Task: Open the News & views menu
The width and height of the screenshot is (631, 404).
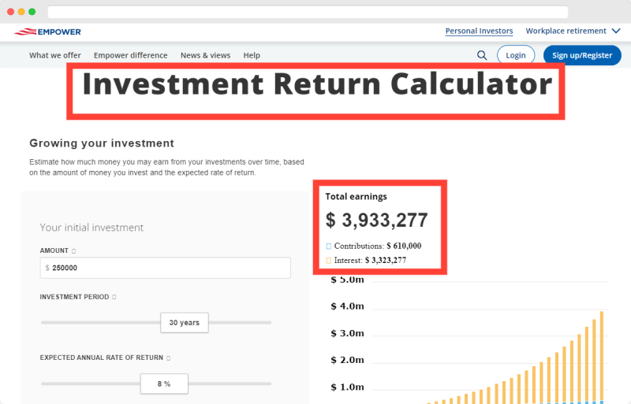Action: point(205,55)
